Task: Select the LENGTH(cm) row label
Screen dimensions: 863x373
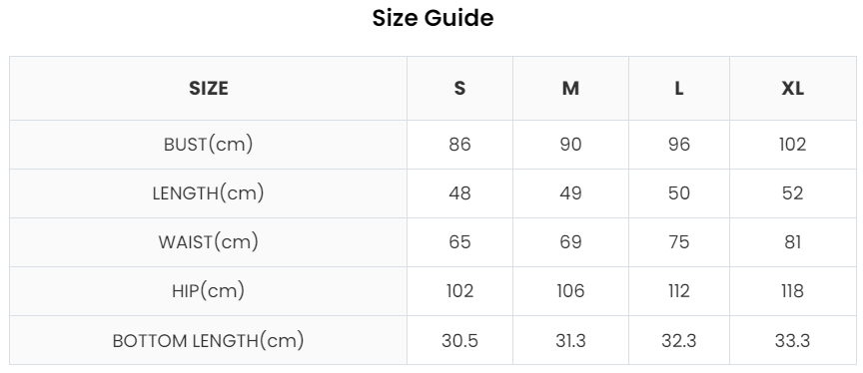Action: point(208,193)
